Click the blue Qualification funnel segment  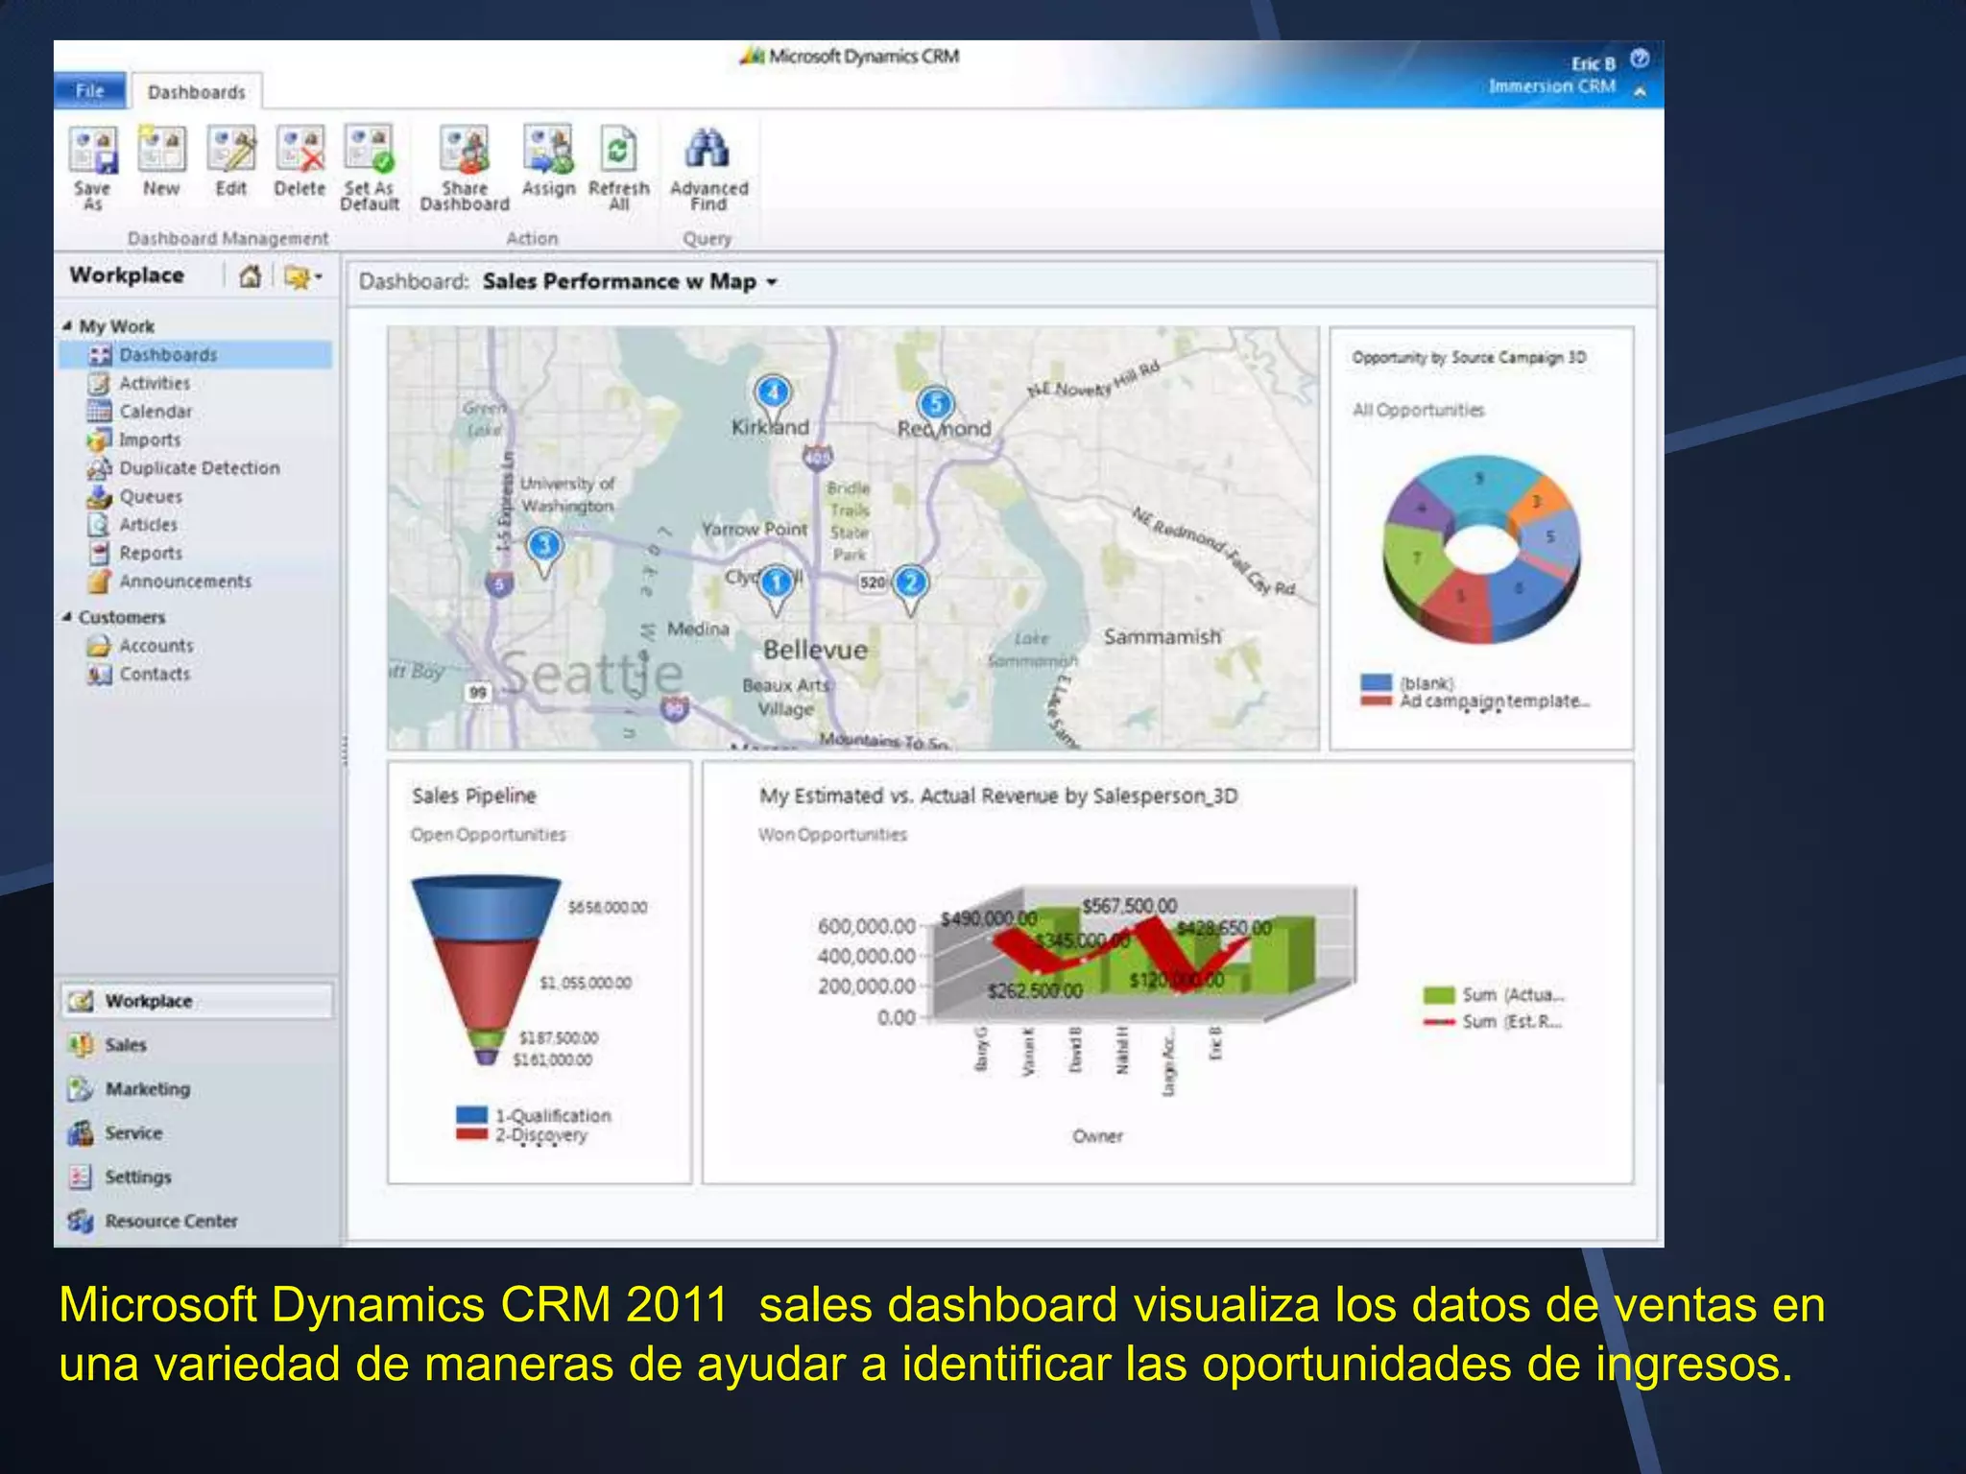(486, 908)
